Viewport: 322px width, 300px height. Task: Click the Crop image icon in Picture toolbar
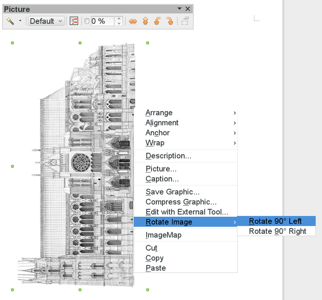[x=185, y=21]
